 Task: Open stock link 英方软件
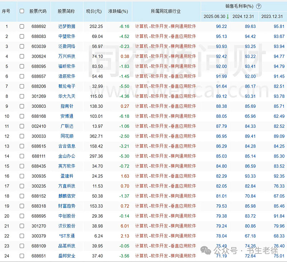point(67,166)
